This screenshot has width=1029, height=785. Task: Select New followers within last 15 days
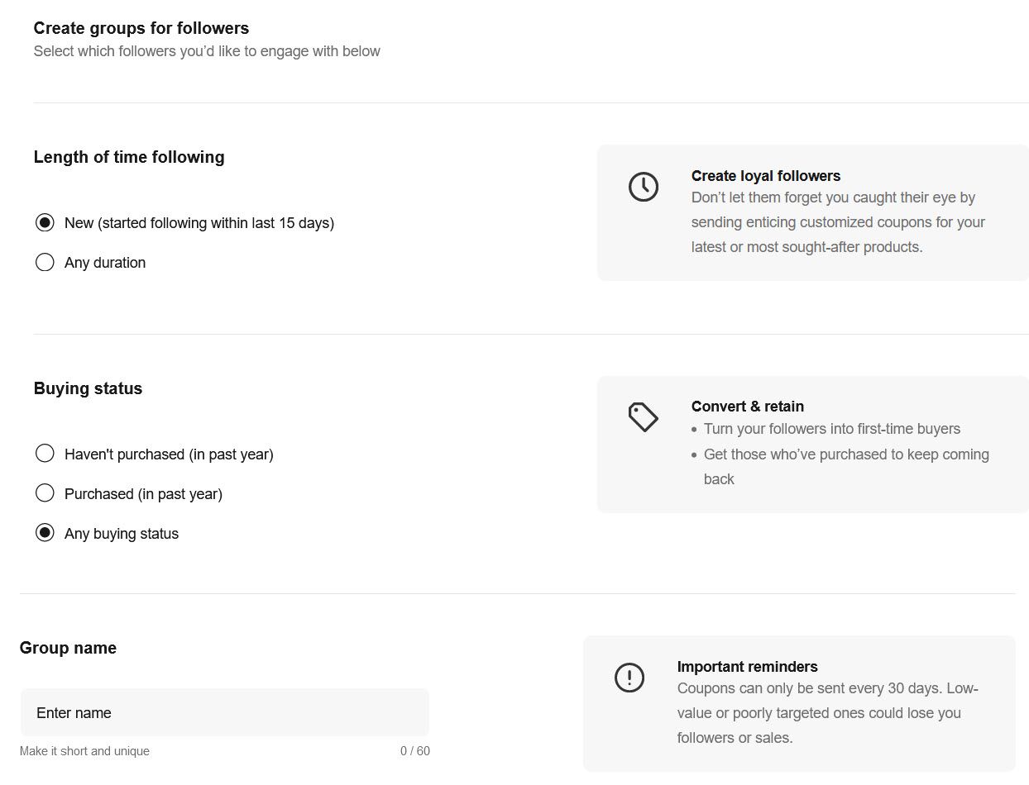(45, 223)
